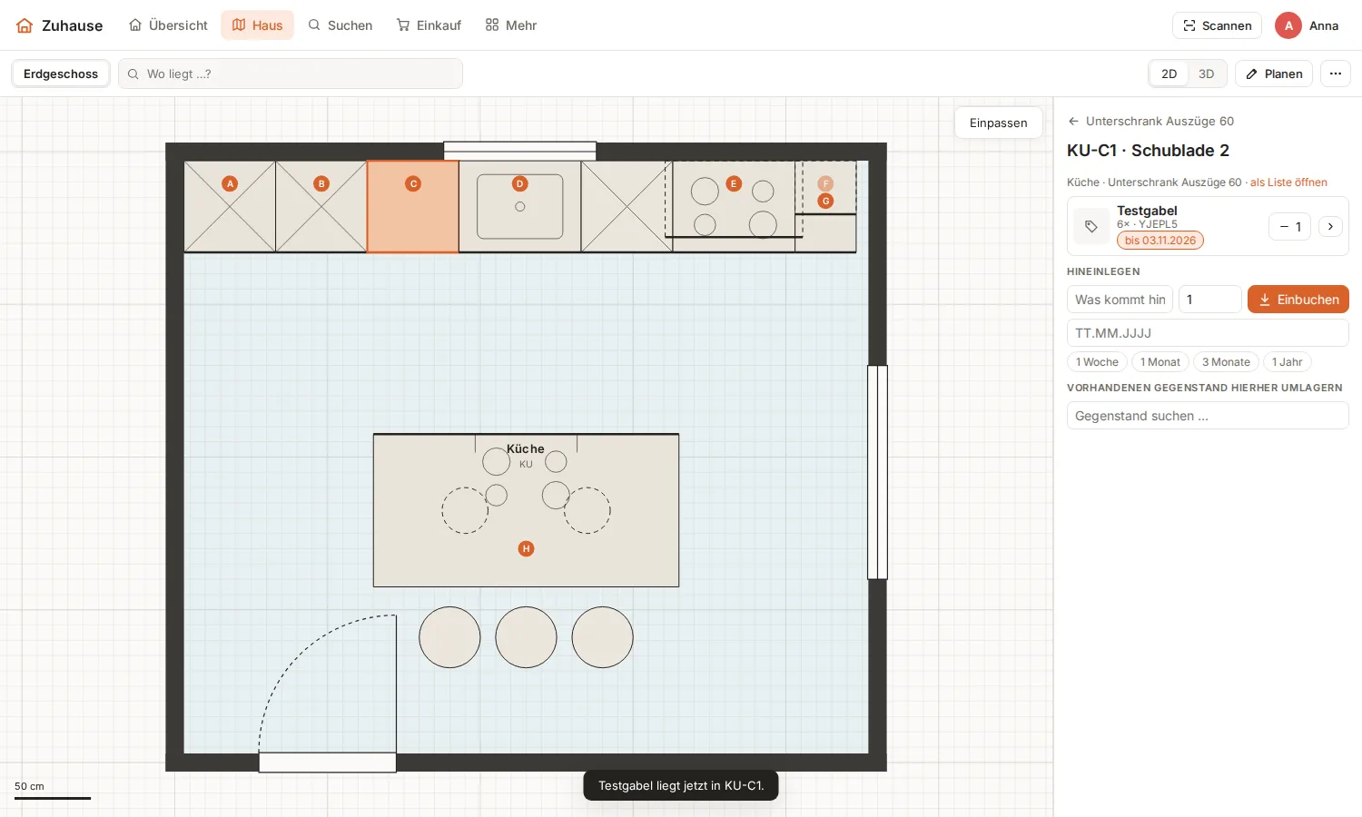The image size is (1362, 817).
Task: Click Einpassen to fit the plan
Action: 999,123
